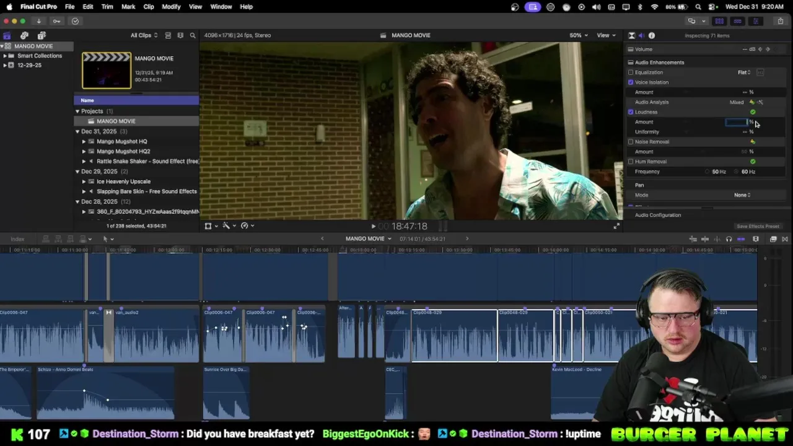Open Audio Configuration section header

(x=658, y=215)
